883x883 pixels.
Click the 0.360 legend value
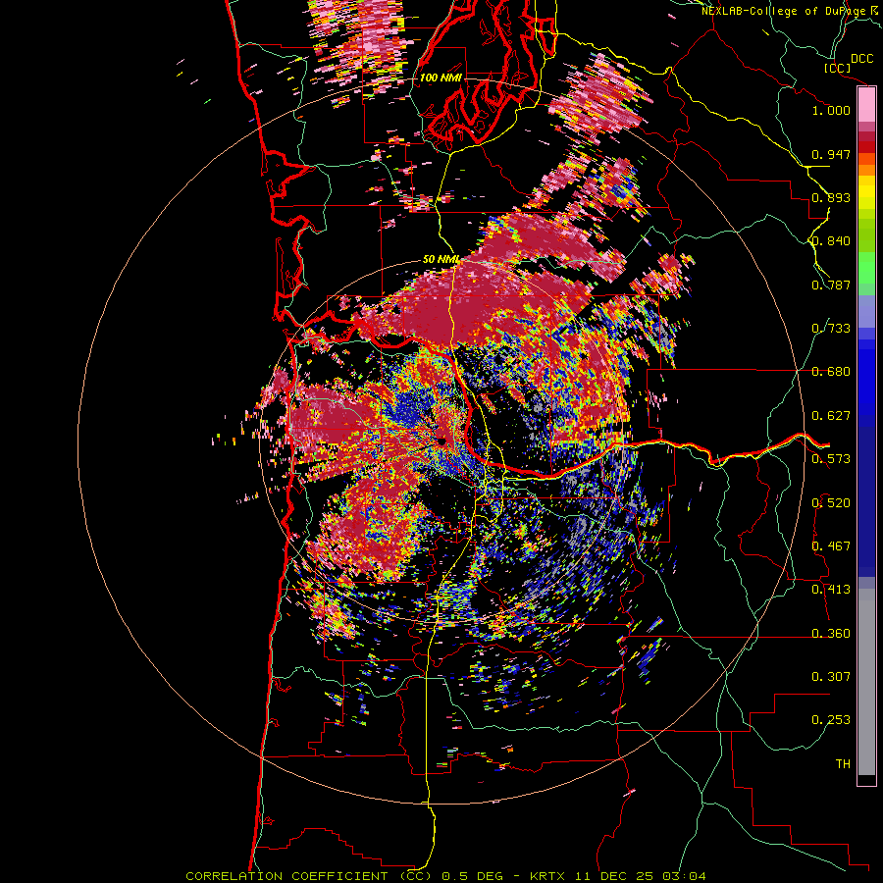tap(831, 634)
